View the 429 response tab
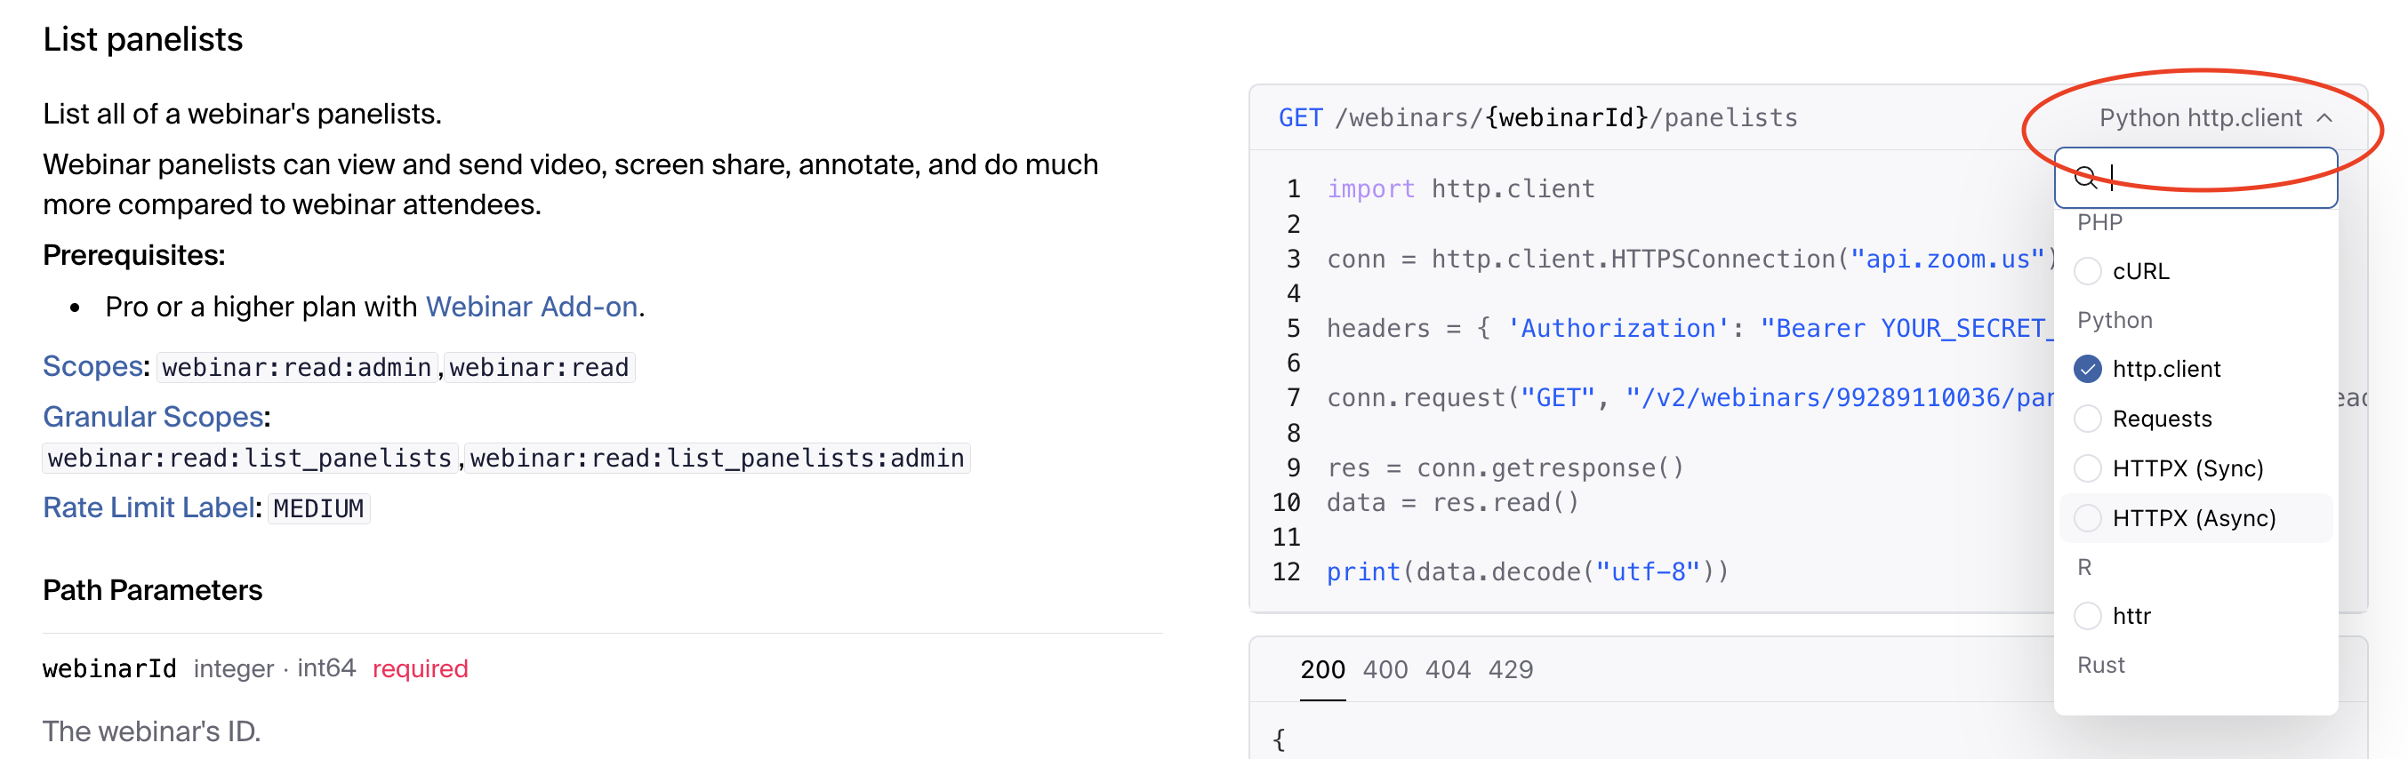 coord(1510,669)
